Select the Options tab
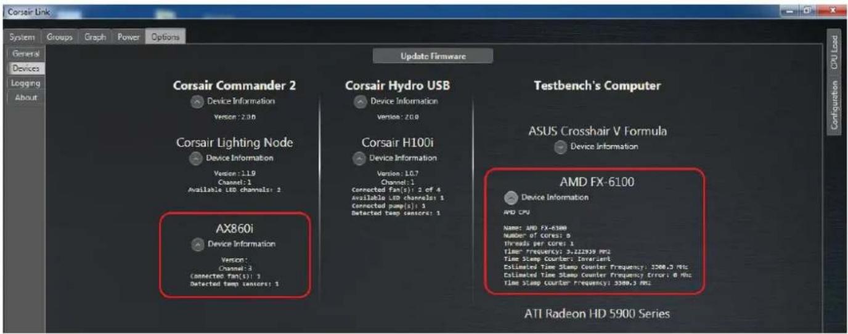This screenshot has height=334, width=848. pos(165,37)
